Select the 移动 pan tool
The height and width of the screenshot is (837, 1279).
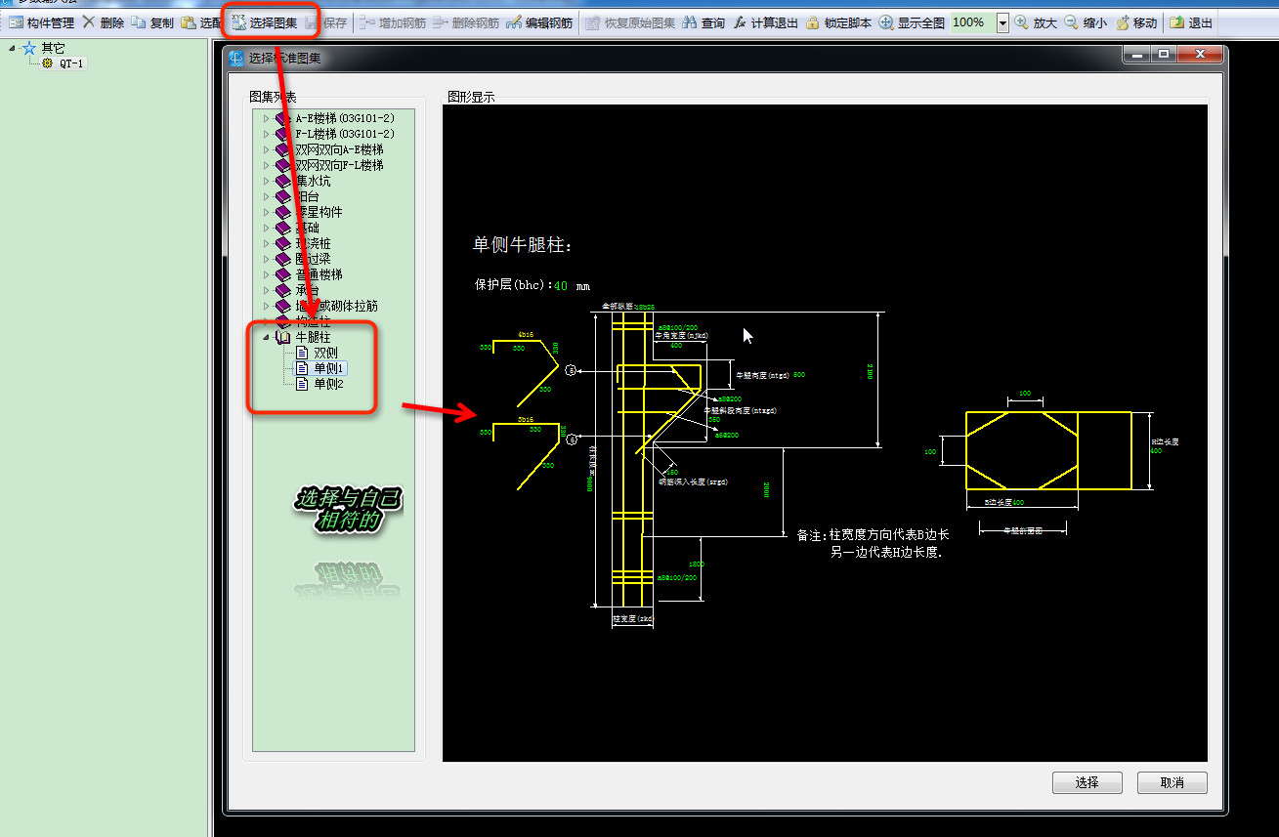[x=1136, y=22]
